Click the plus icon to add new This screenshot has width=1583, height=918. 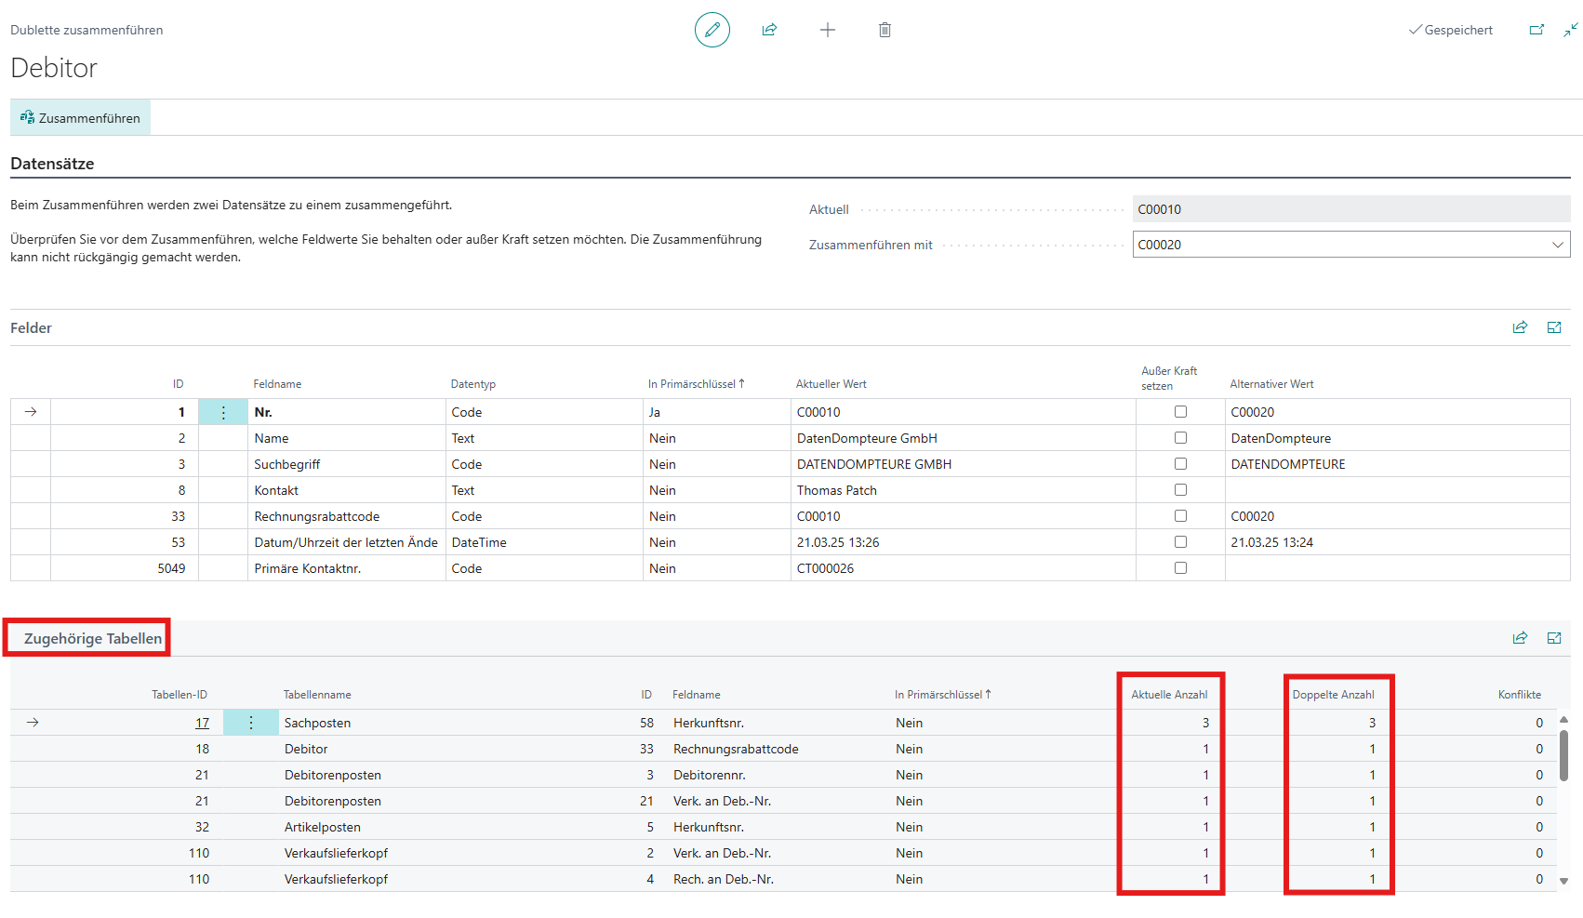[827, 30]
